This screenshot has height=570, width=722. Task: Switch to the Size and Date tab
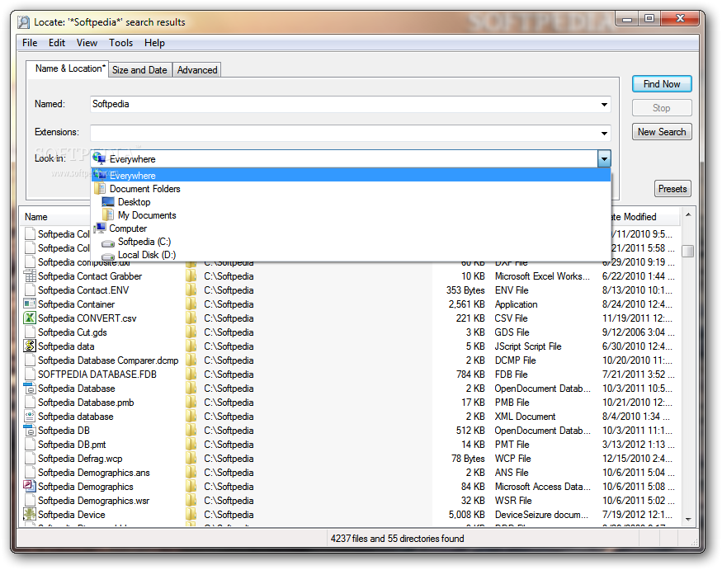tap(139, 70)
